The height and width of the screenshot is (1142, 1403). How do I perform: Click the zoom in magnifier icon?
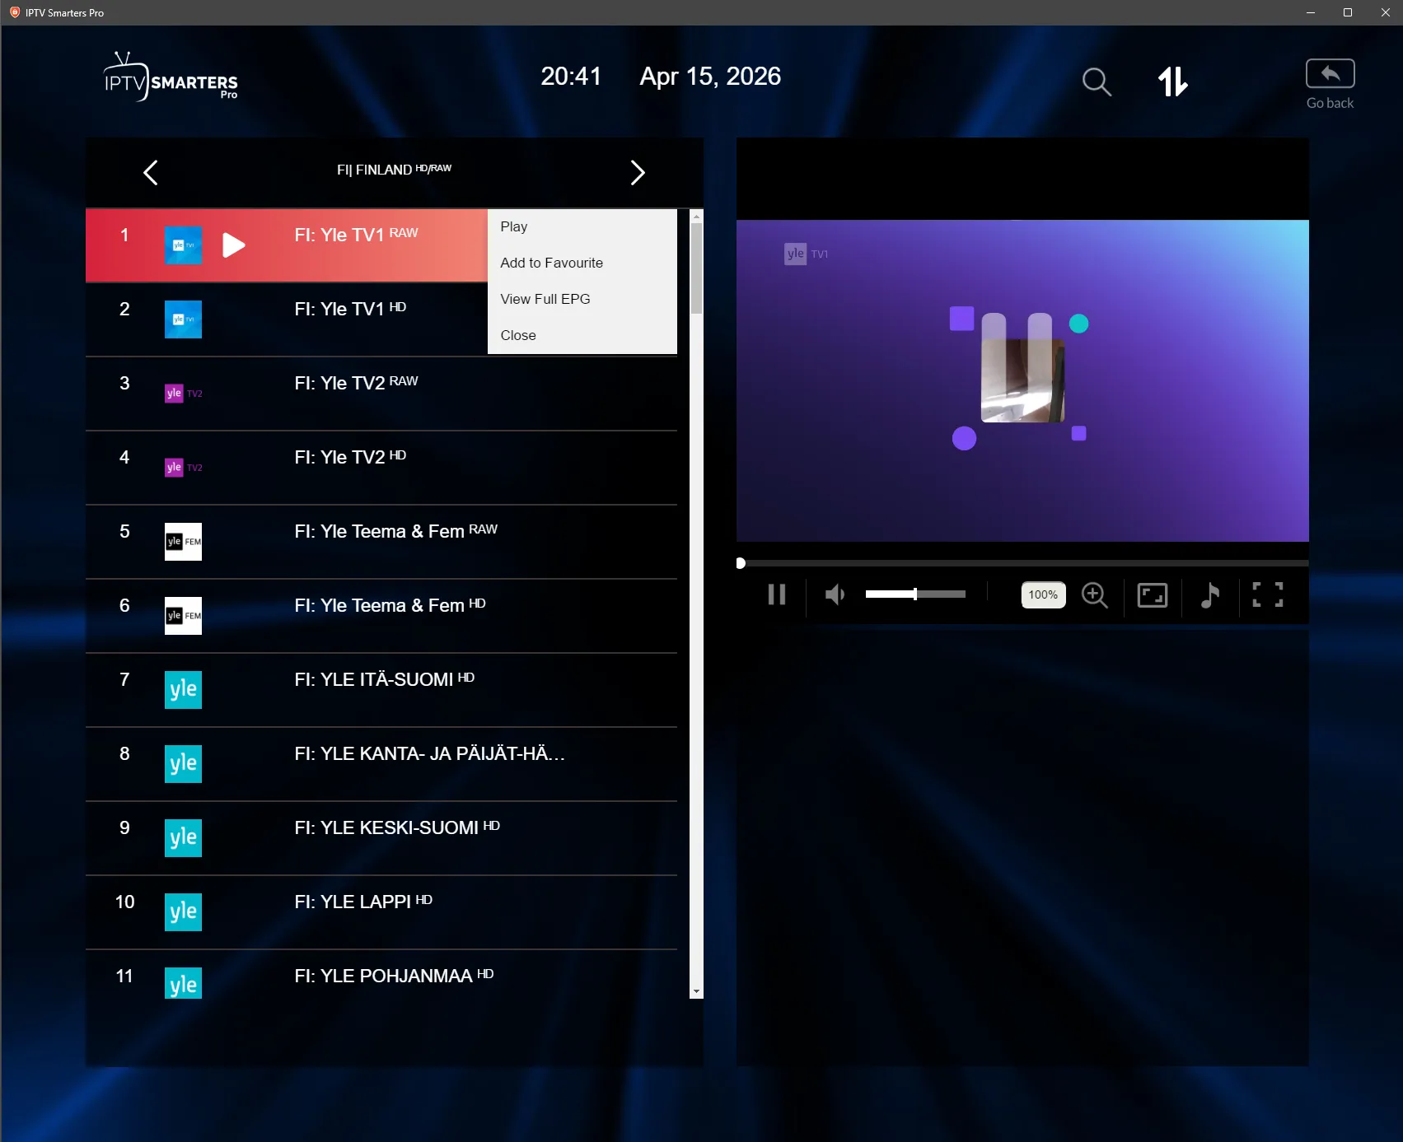tap(1095, 594)
